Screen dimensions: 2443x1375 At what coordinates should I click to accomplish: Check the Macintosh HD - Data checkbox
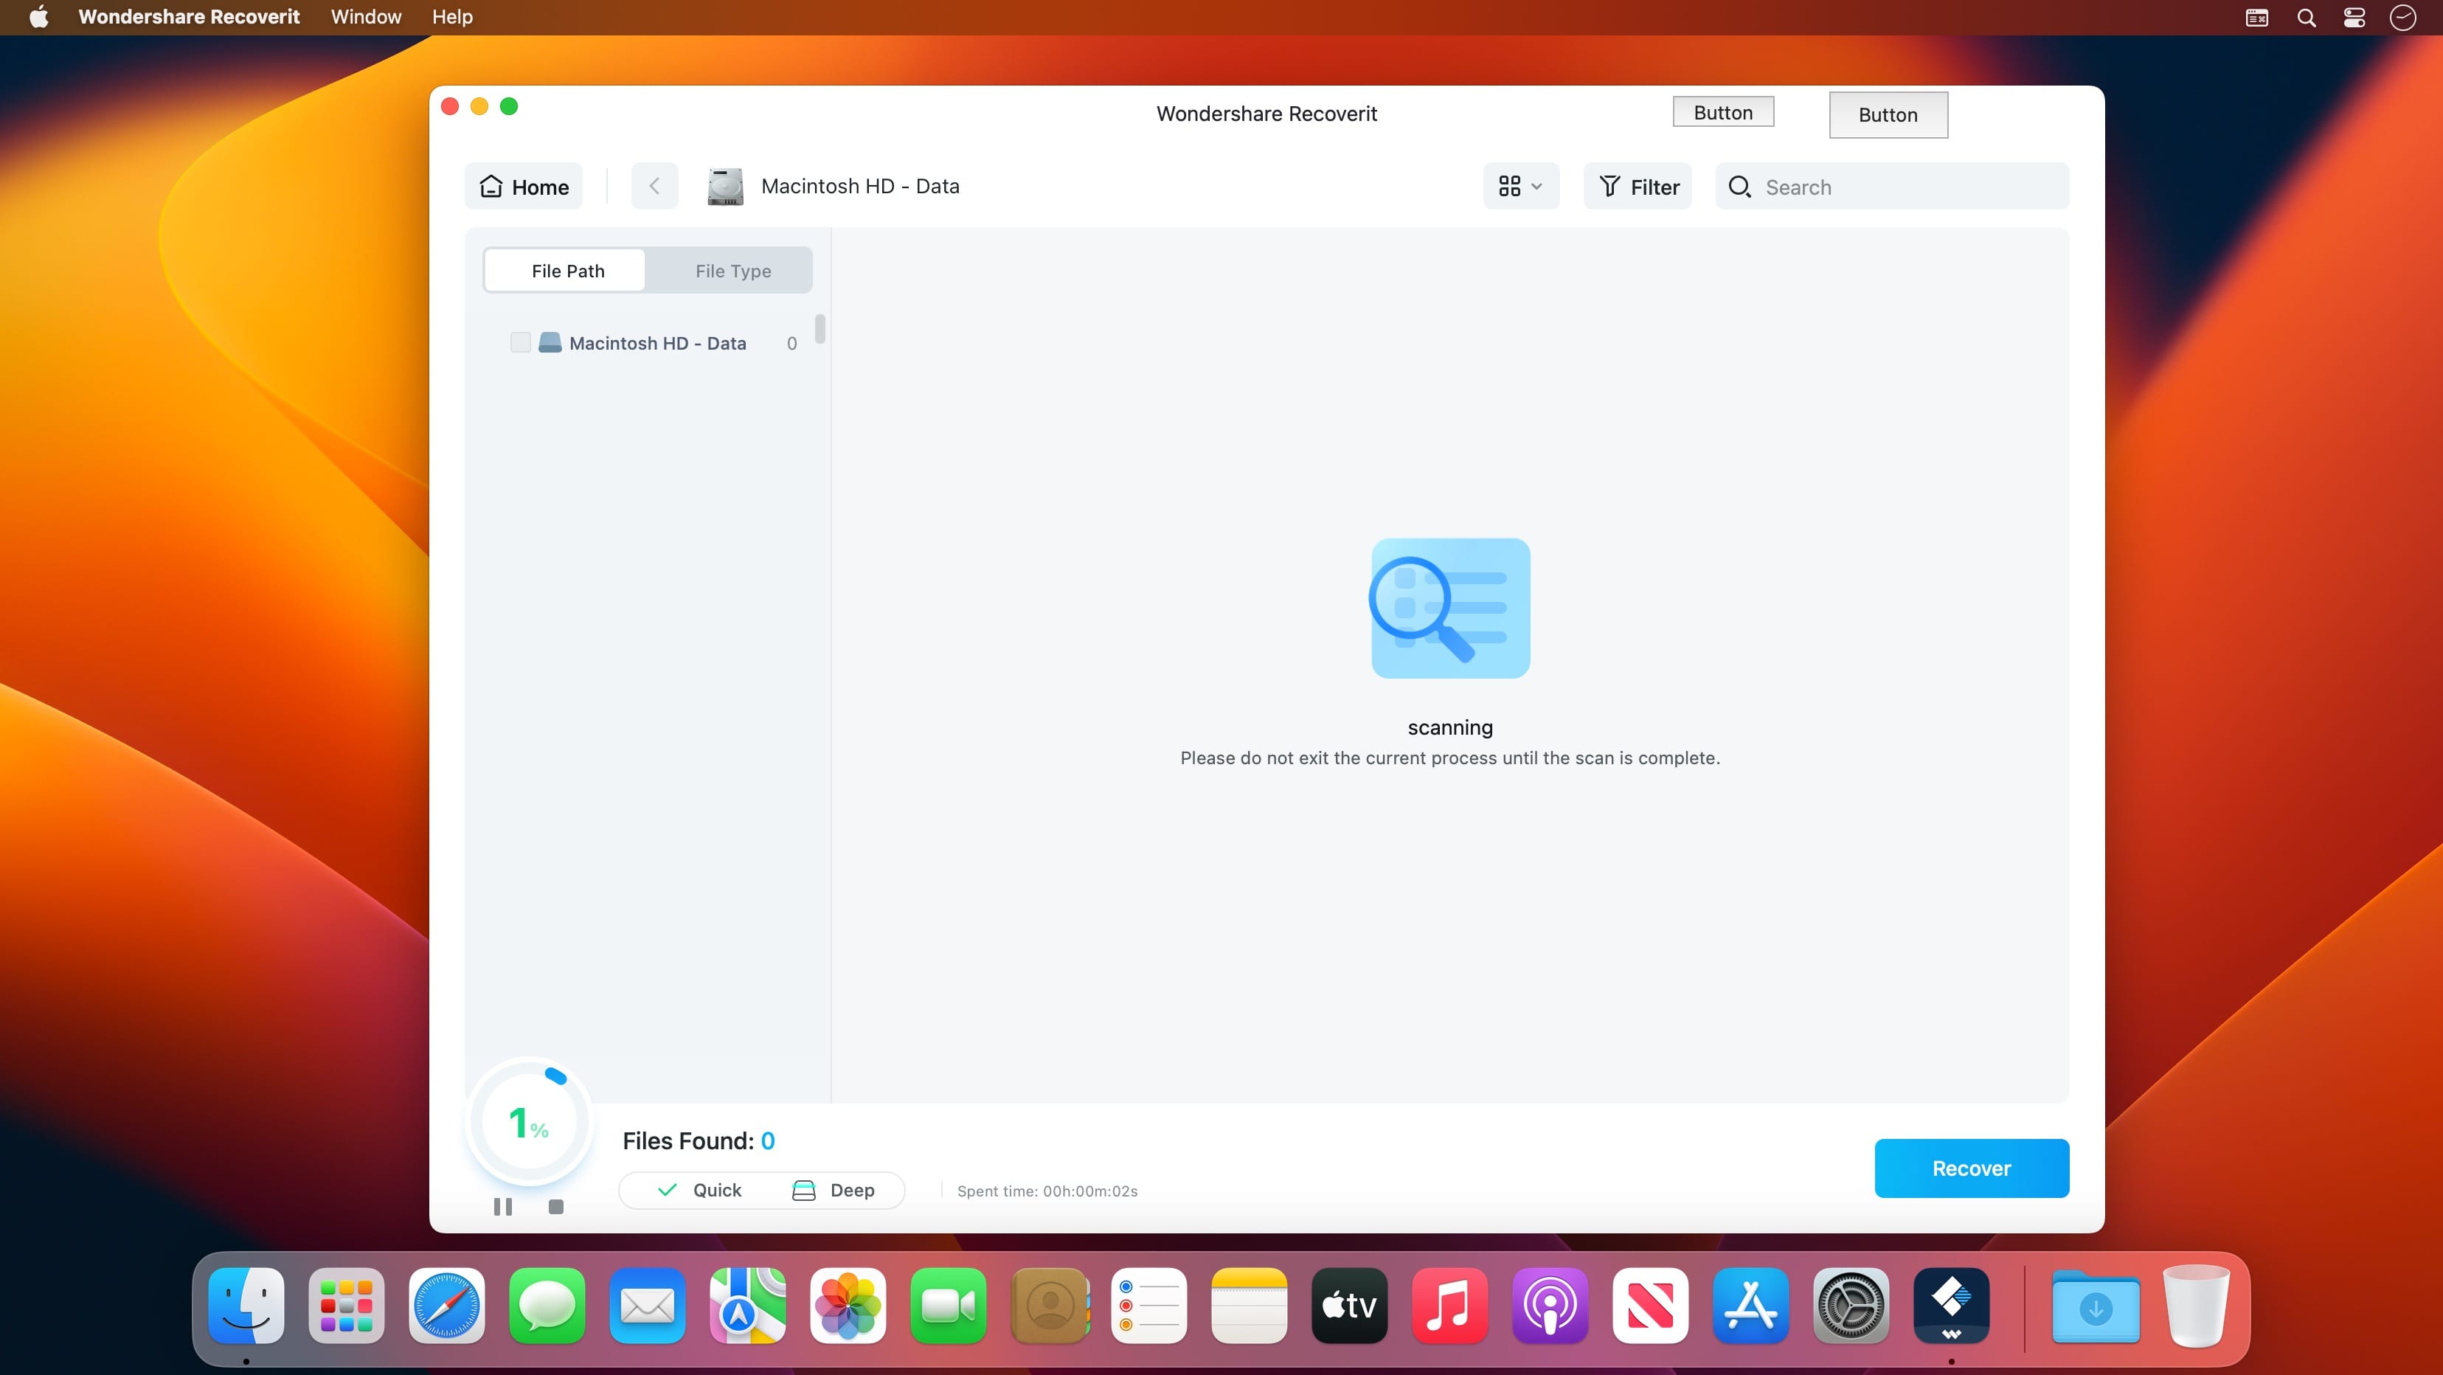point(520,342)
